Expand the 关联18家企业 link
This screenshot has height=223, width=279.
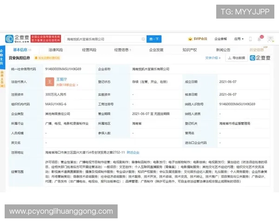[x=67, y=85]
